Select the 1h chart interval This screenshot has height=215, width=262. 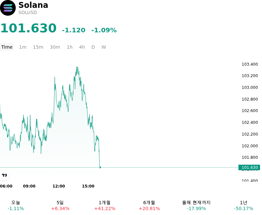coord(70,47)
